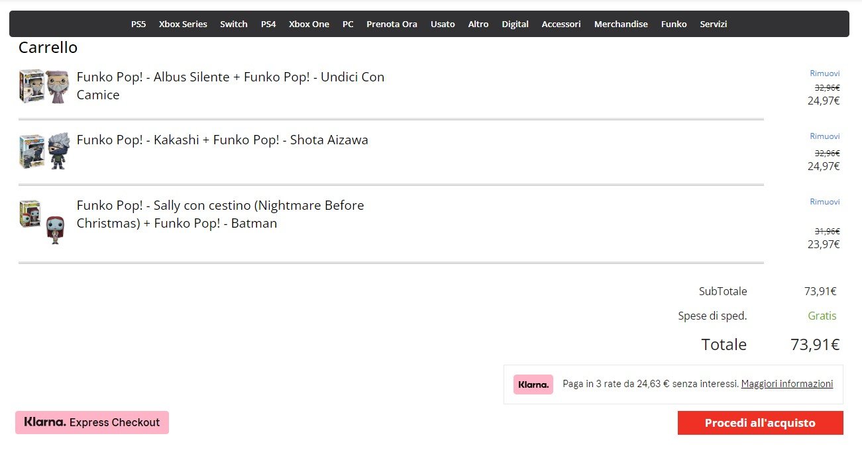This screenshot has width=862, height=450.
Task: Click the pink Klarna logo badge
Action: (x=533, y=384)
